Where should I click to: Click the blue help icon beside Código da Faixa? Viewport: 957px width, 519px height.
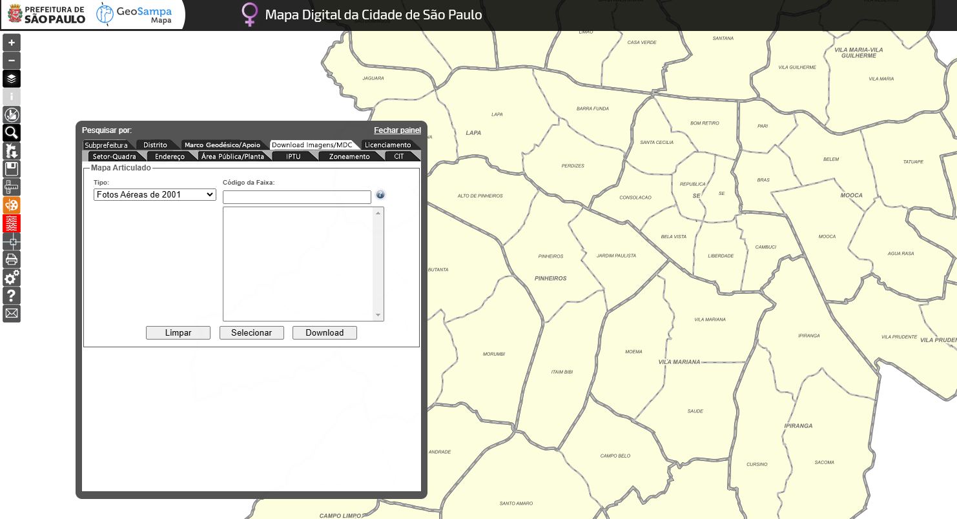[380, 194]
